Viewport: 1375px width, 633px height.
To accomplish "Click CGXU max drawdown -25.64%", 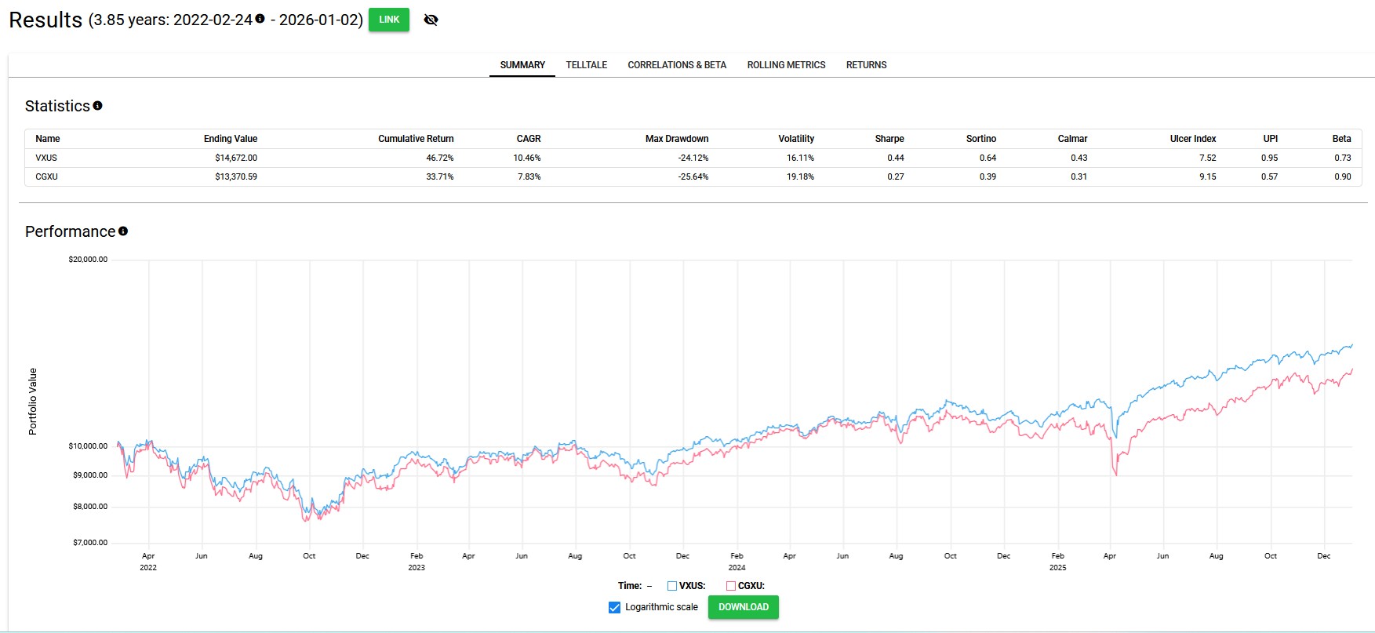I will pyautogui.click(x=693, y=176).
